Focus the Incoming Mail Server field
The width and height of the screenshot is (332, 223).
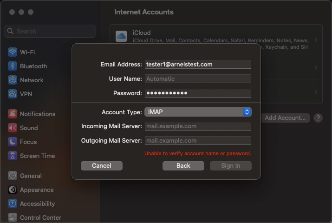click(197, 126)
